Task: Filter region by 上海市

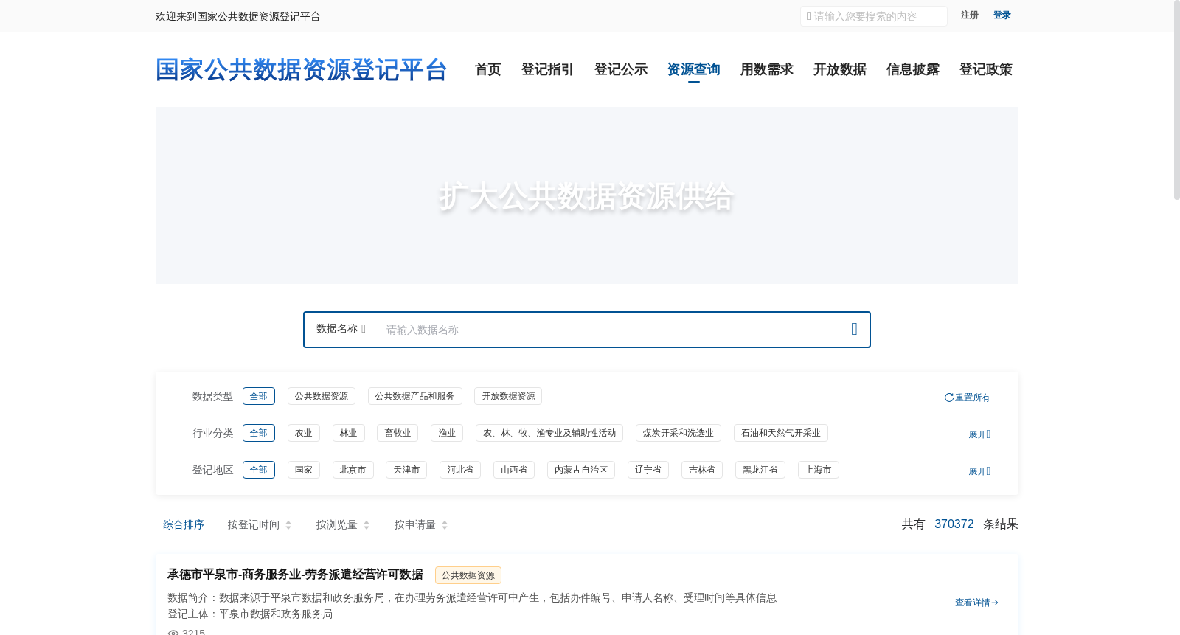Action: (819, 470)
